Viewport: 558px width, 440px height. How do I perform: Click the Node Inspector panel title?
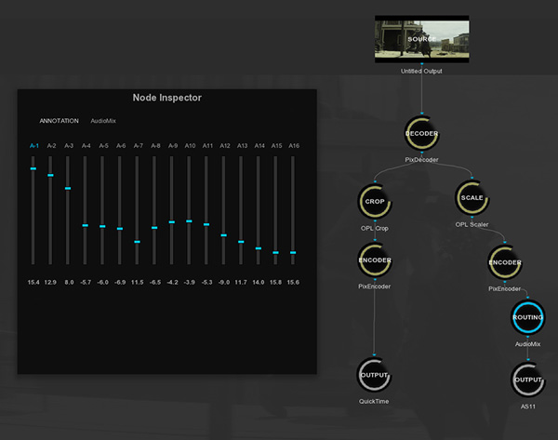(166, 98)
